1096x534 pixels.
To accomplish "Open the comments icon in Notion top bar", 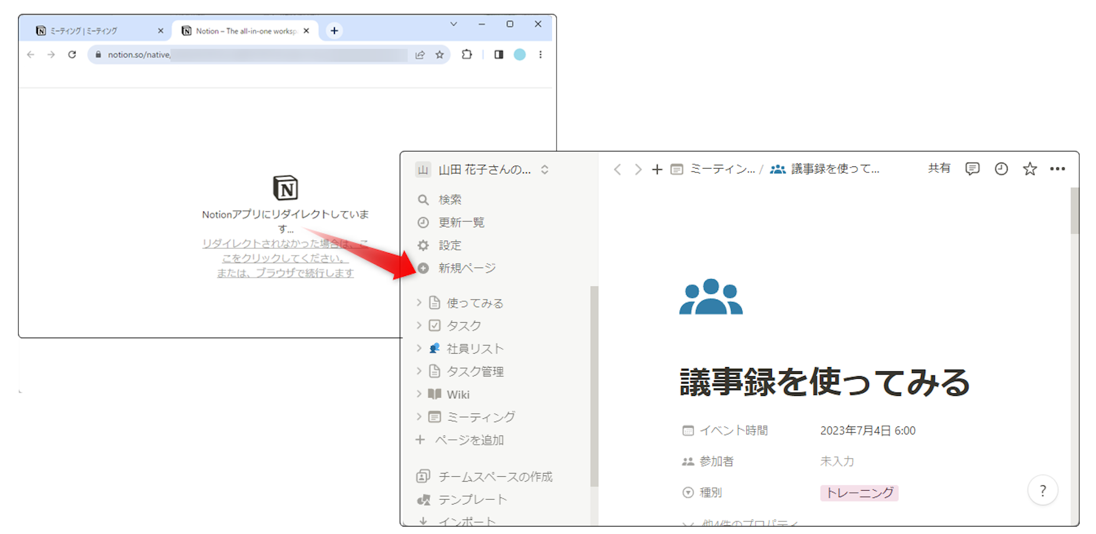I will pyautogui.click(x=972, y=169).
